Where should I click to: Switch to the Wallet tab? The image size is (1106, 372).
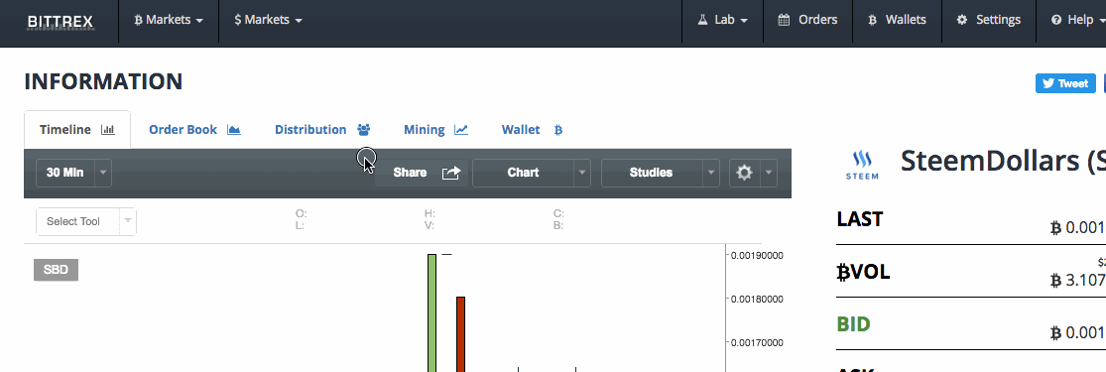[x=532, y=130]
